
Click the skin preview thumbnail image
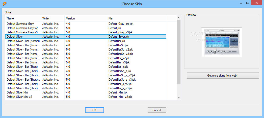[222, 42]
